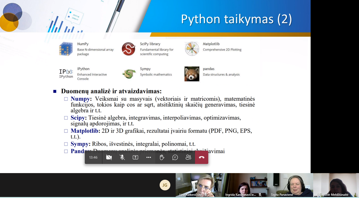Click the text Fundamental library for scientific computing

157,52
